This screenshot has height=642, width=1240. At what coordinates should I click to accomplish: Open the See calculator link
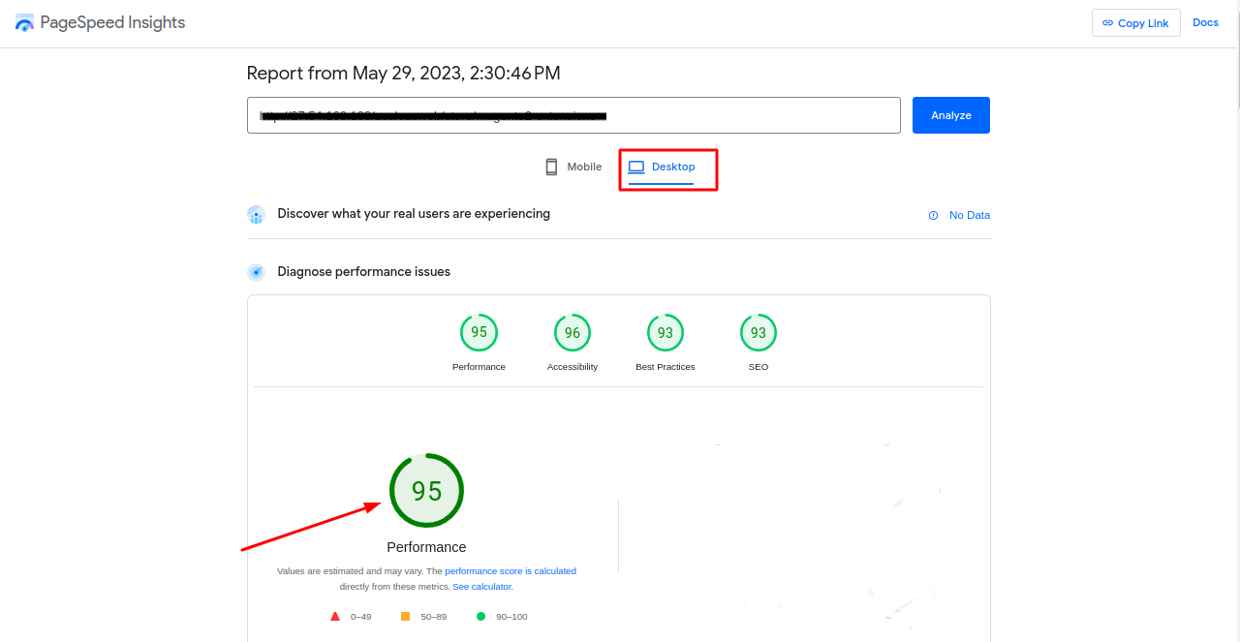482,587
